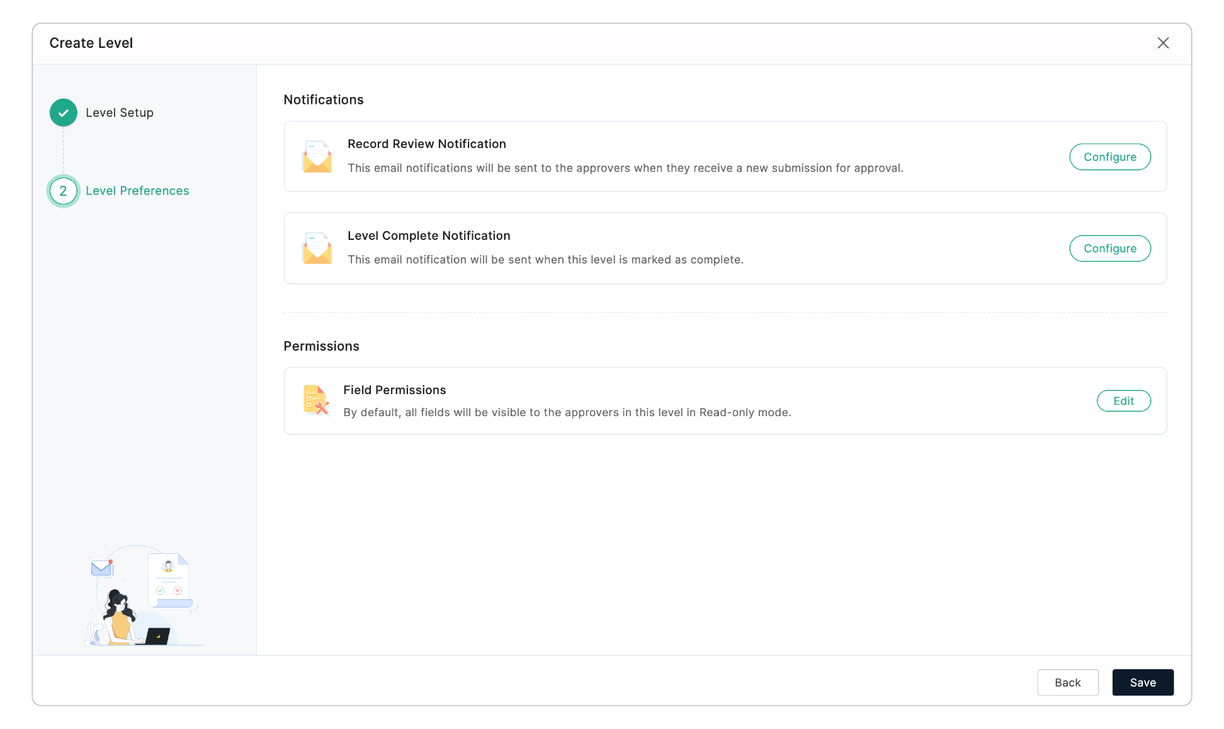
Task: Configure the Level Complete Notification
Action: click(x=1109, y=248)
